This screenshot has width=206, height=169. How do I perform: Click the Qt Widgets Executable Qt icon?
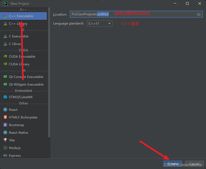(x=5, y=84)
